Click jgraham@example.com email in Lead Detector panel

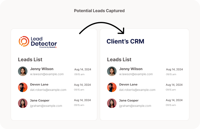46,106
